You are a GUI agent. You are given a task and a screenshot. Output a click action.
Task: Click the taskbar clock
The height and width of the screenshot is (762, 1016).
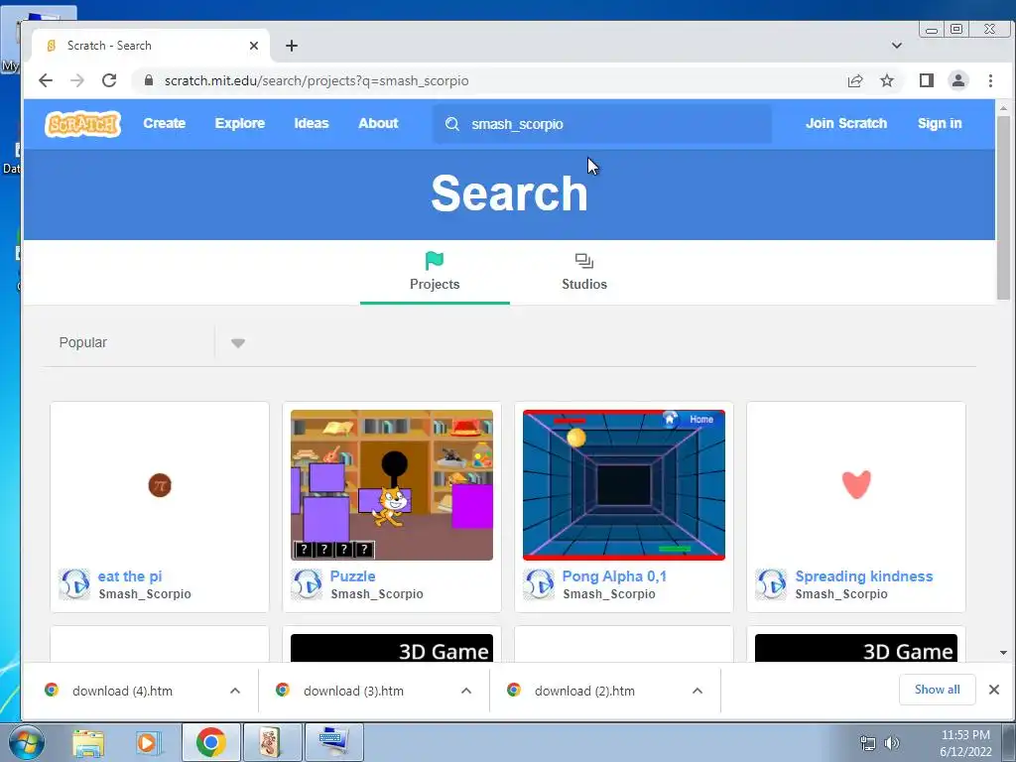pyautogui.click(x=965, y=743)
